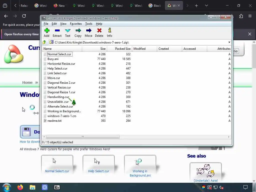Open the Help Select.cur link on webpage
The image size is (256, 192).
(98, 171)
